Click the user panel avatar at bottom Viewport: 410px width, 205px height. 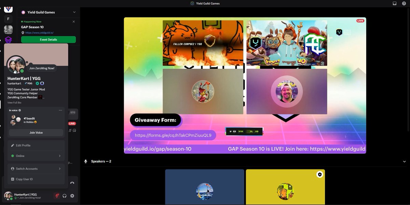click(8, 196)
